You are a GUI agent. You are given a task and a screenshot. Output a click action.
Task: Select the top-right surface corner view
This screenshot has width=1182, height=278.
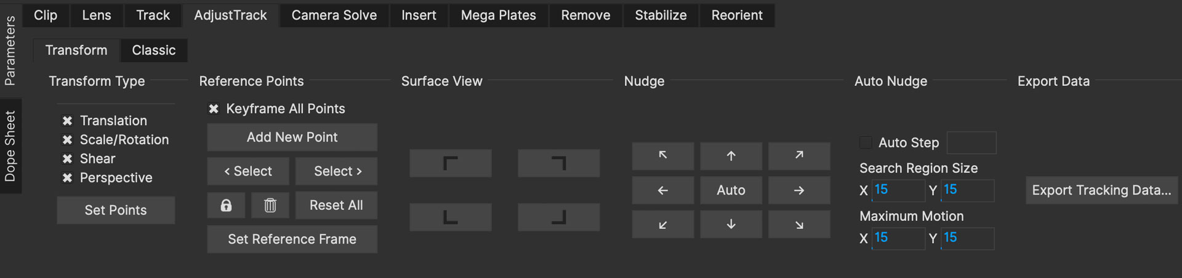558,163
